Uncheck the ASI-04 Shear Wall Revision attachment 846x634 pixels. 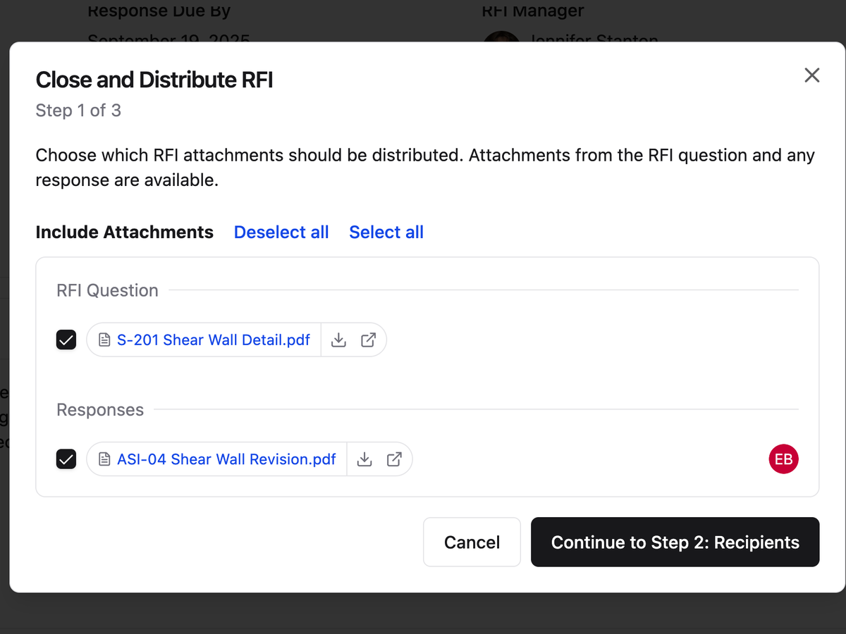click(x=66, y=460)
